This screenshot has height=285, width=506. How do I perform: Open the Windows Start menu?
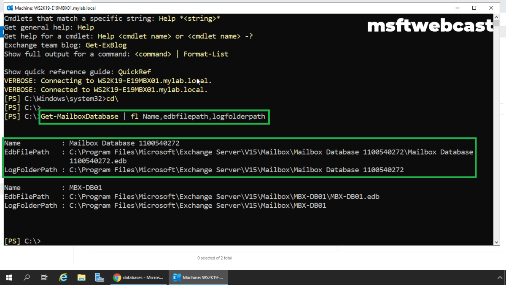[9, 277]
